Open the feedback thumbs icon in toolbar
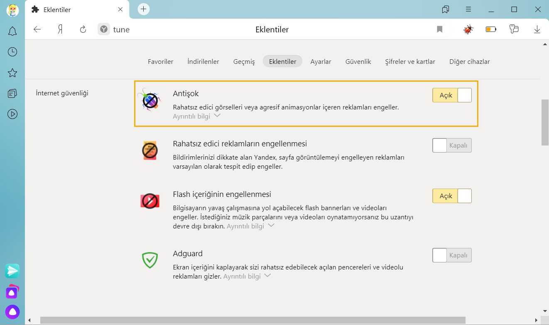This screenshot has width=549, height=325. coord(514,29)
